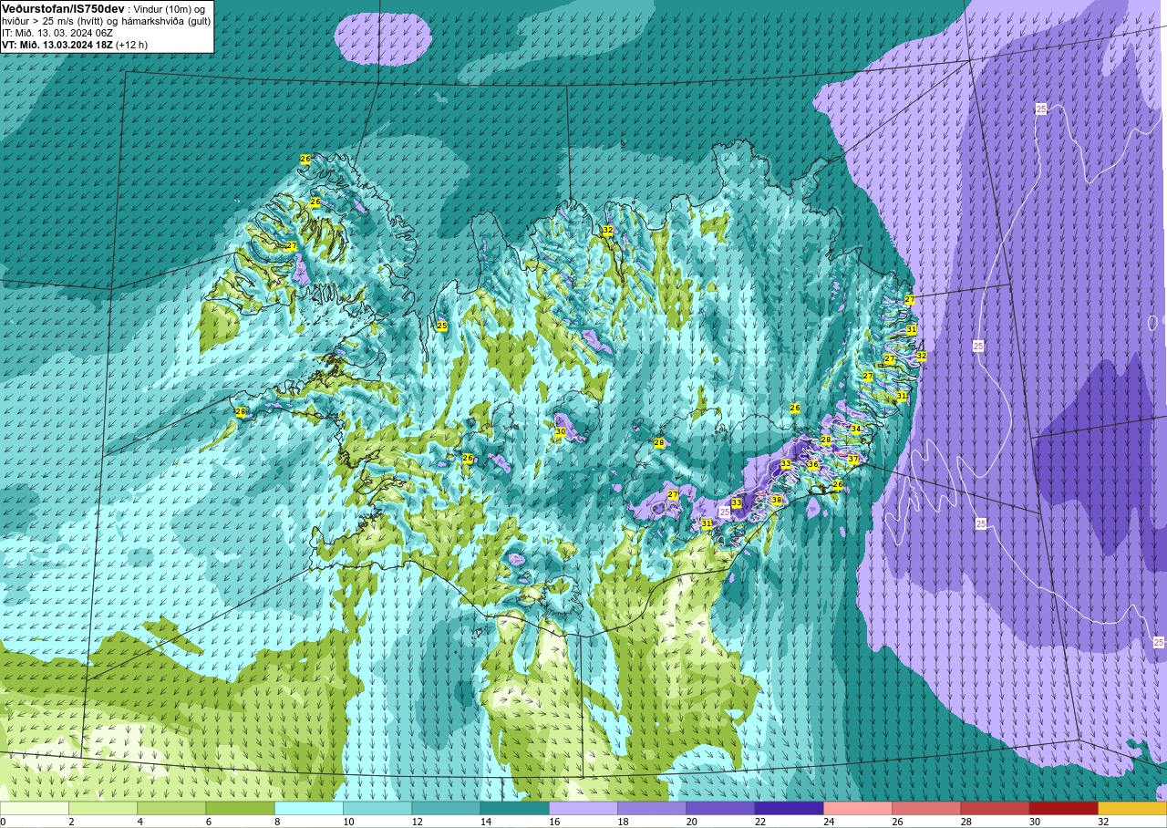
Task: Click the orange above-32 m/s legend swatch
Action: click(1132, 808)
